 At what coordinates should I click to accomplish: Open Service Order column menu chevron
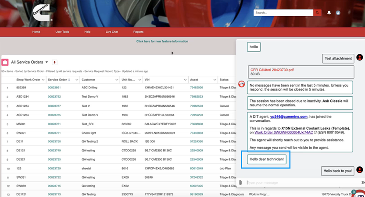77,80
